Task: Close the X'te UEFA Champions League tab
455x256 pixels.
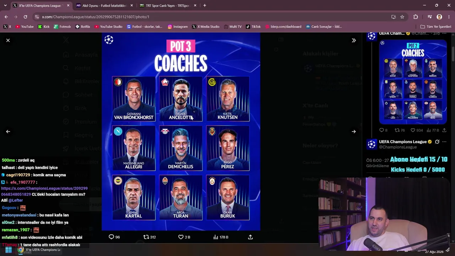Action: click(x=68, y=6)
